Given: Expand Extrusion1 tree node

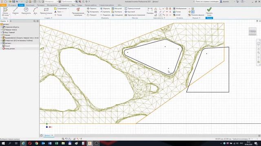Looking at the screenshot, I should [1, 38].
